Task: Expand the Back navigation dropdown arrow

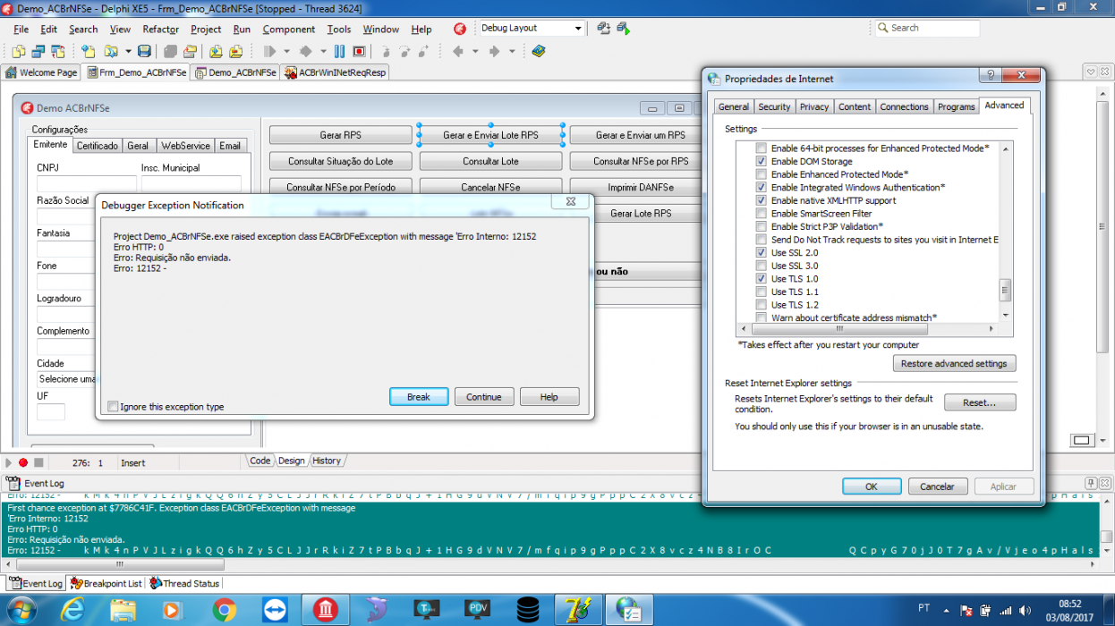Action: pyautogui.click(x=474, y=51)
